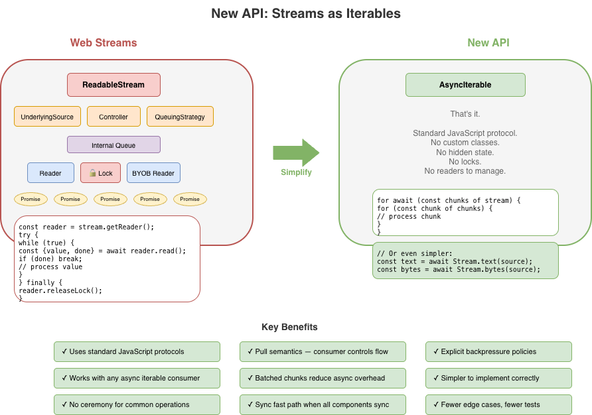The image size is (592, 415).
Task: Click the Batched chunks reduce async overhead box
Action: [x=323, y=378]
